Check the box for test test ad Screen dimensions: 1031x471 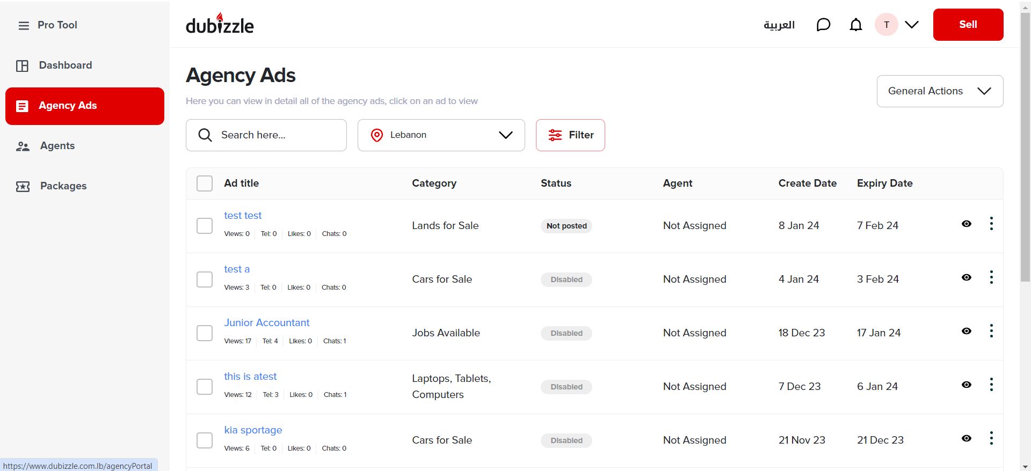click(205, 226)
